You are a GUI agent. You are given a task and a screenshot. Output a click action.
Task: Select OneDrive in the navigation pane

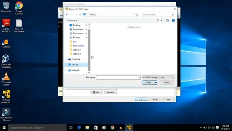(76, 59)
